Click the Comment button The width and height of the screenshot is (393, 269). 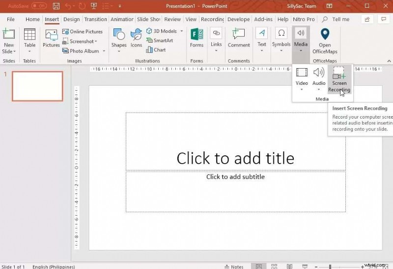tap(239, 38)
